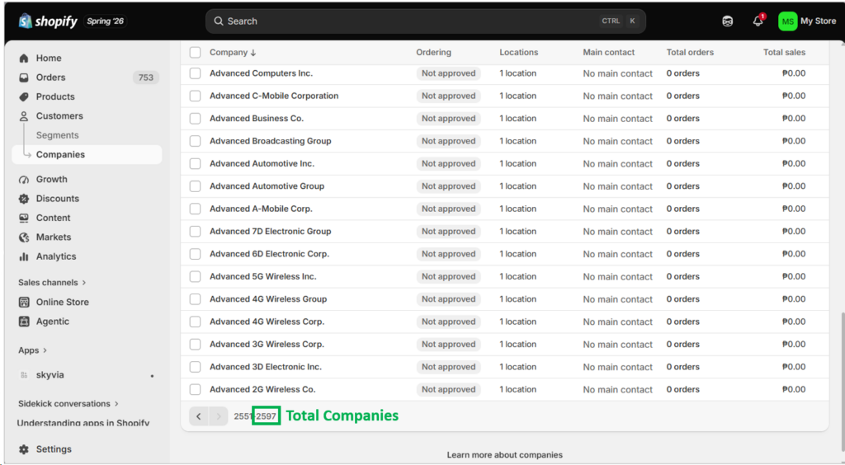Check Advanced A-Mobile Corp. row
This screenshot has width=845, height=465.
pos(195,209)
